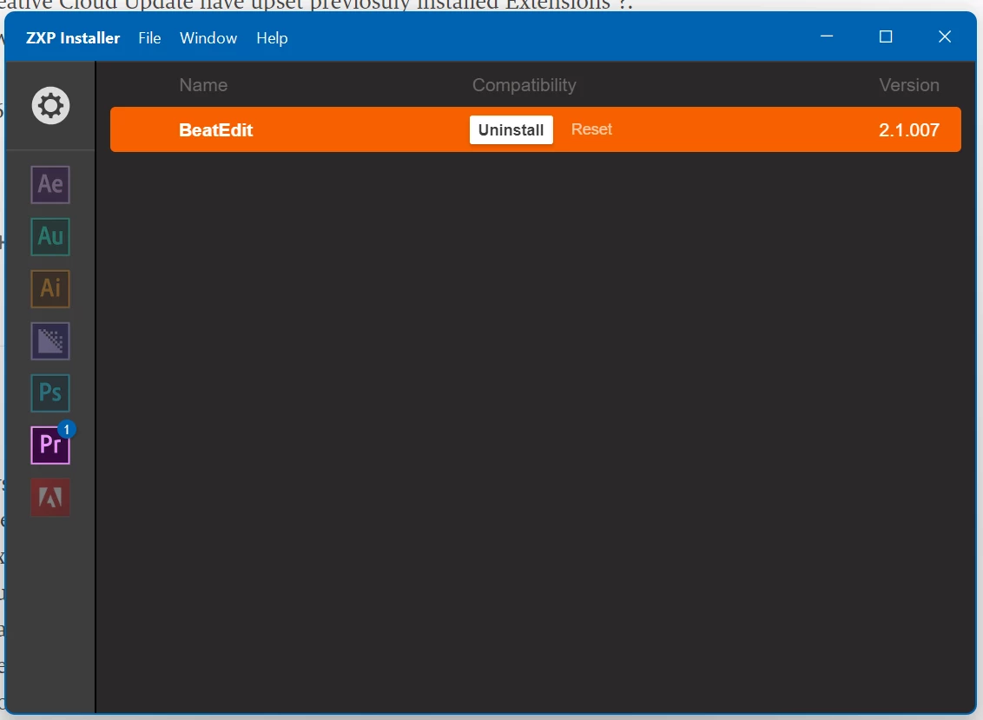The width and height of the screenshot is (983, 720).
Task: Click the Compatibility column header
Action: 524,84
